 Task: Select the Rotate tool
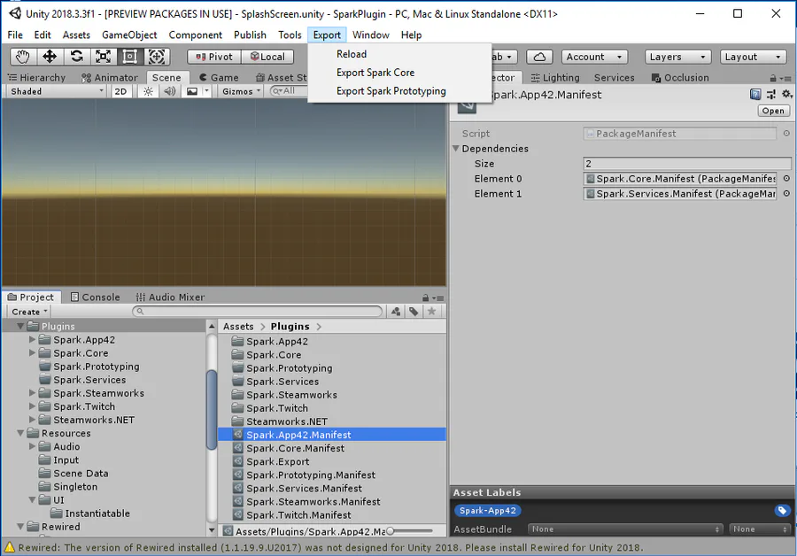[x=77, y=57]
